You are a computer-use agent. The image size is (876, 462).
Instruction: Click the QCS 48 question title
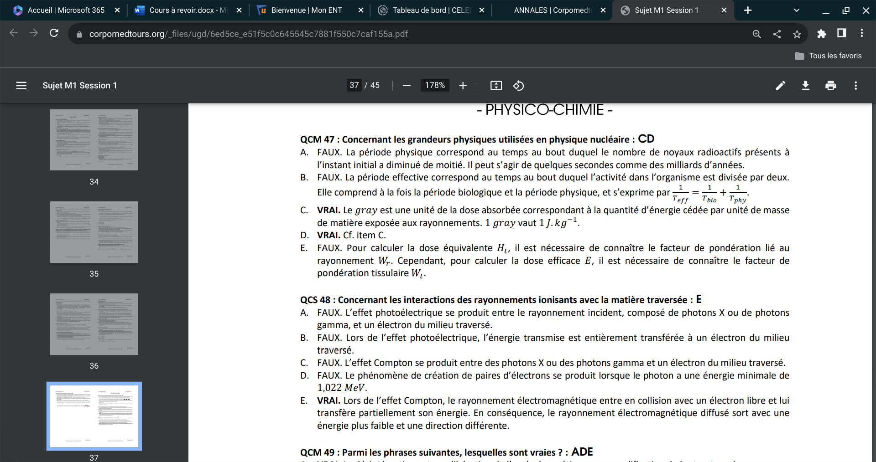pyautogui.click(x=501, y=299)
